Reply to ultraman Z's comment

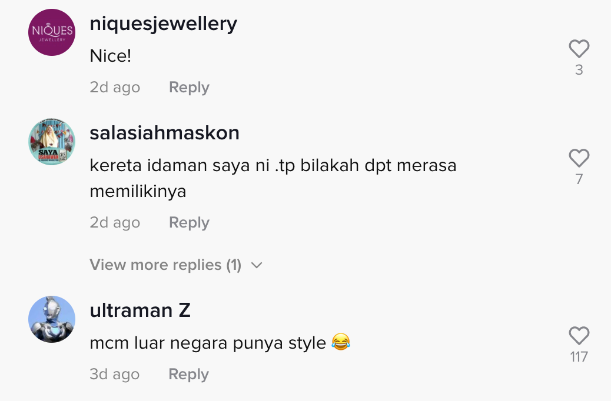coord(188,374)
